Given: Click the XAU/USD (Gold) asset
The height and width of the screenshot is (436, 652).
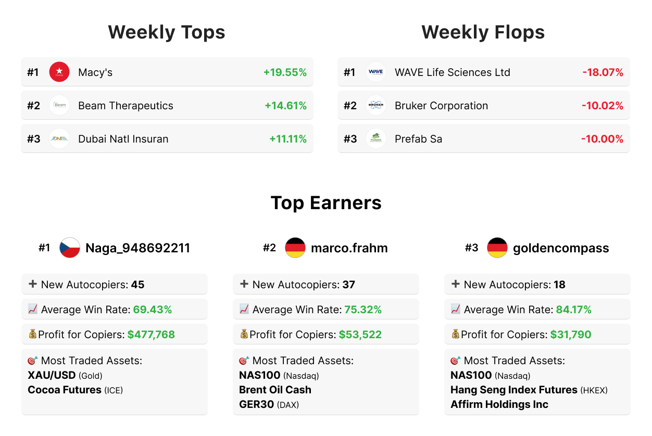Looking at the screenshot, I should [65, 375].
